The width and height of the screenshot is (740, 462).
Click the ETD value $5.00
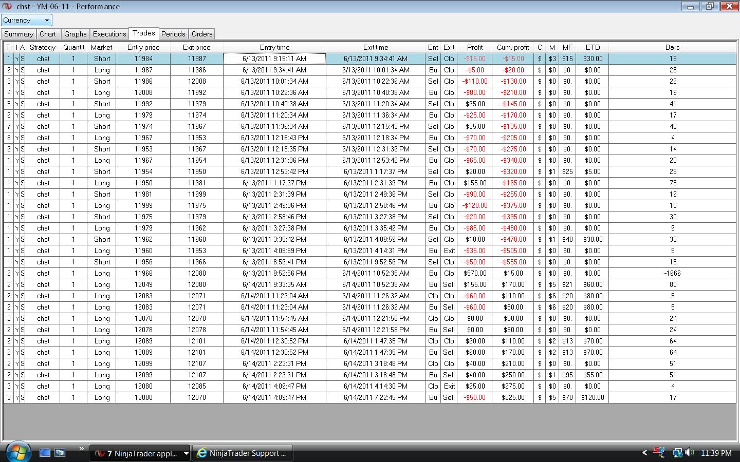[x=593, y=171]
